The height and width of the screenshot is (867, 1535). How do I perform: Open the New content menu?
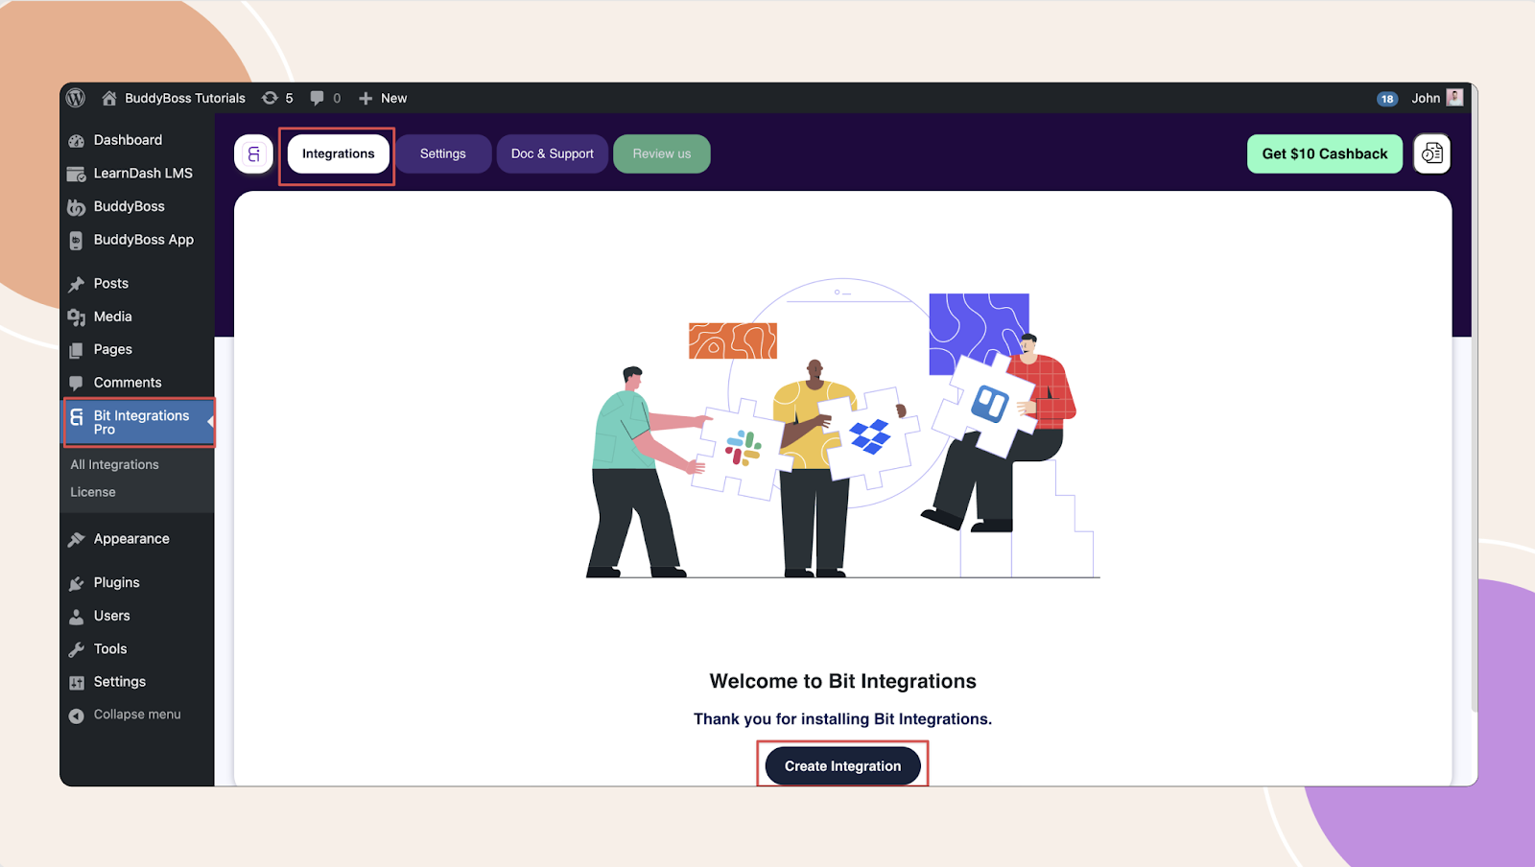pos(383,98)
